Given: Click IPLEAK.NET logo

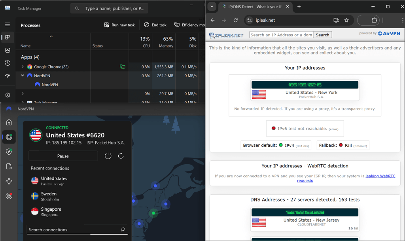Looking at the screenshot, I should click(226, 35).
